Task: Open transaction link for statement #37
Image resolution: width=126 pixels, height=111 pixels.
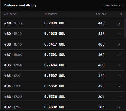Action: coord(119,55)
